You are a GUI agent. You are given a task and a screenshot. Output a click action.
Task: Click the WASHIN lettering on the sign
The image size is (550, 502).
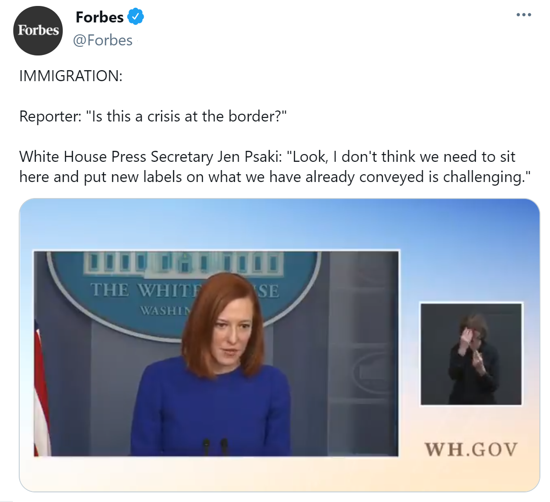[165, 311]
